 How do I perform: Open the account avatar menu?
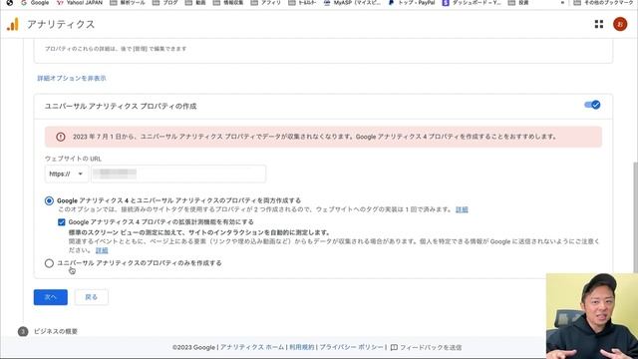pos(620,24)
